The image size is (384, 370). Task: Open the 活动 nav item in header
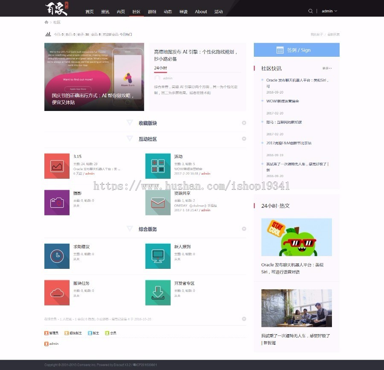(x=218, y=12)
